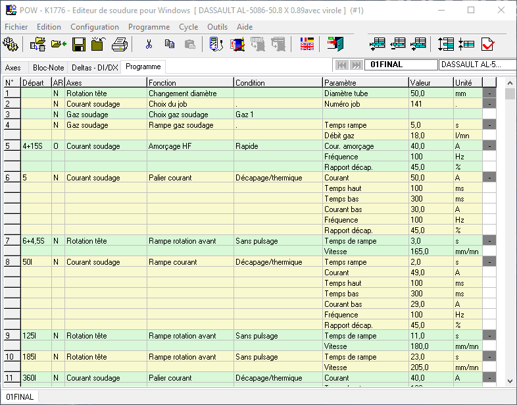
Task: Click the restore-from-box icon in toolbar
Action: click(98, 44)
